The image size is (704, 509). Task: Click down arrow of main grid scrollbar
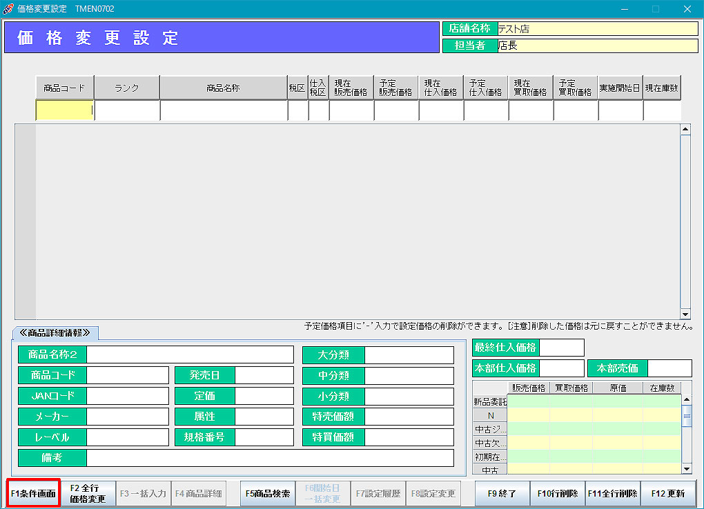point(685,314)
